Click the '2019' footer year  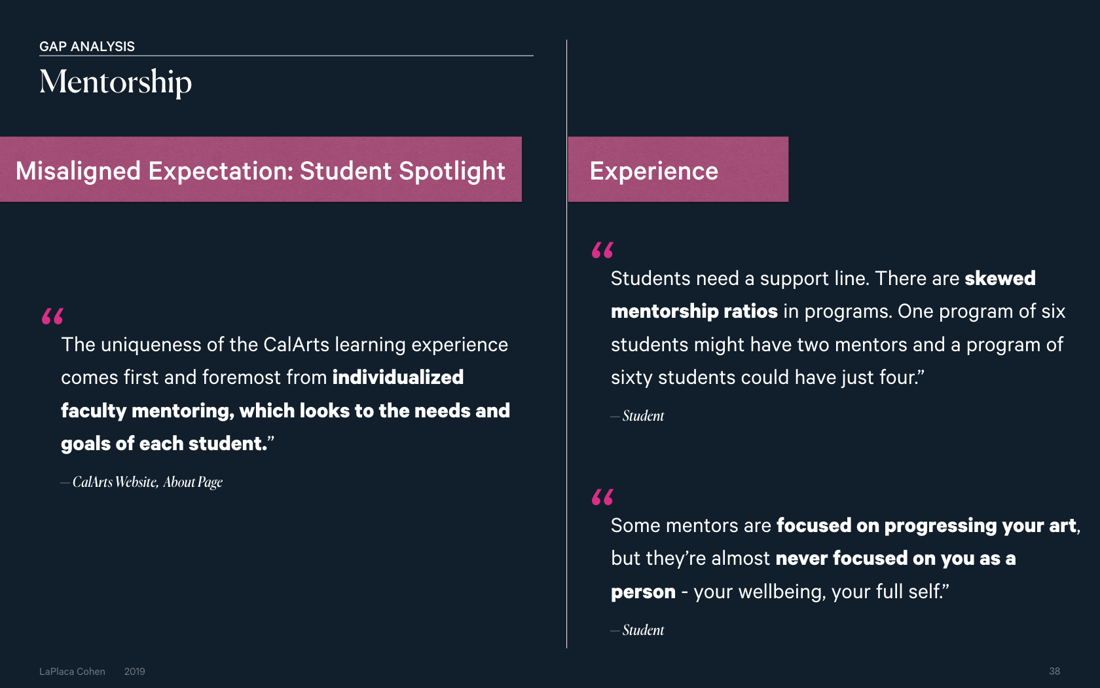(x=134, y=672)
